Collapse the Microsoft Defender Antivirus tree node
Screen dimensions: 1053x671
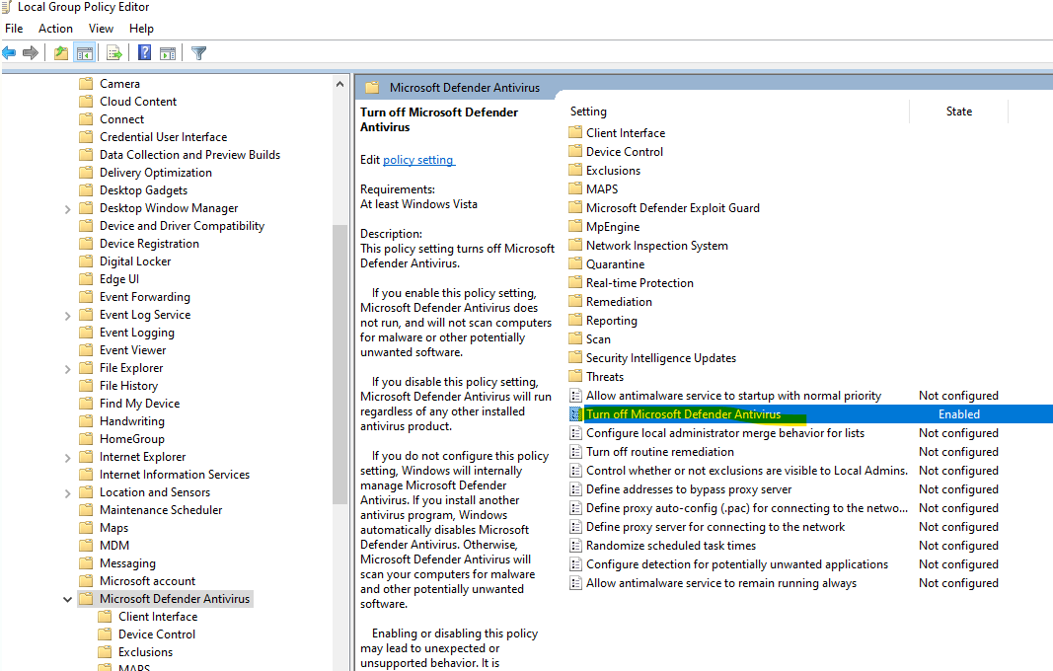coord(67,599)
